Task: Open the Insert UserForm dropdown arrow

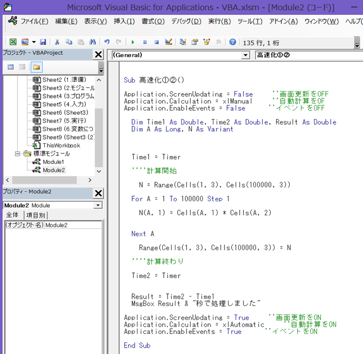Action: click(34, 42)
